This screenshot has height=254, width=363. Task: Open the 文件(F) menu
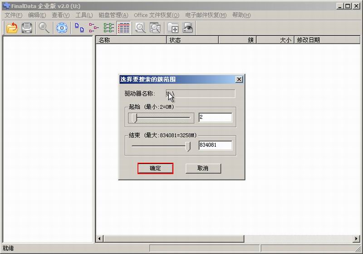pos(13,15)
